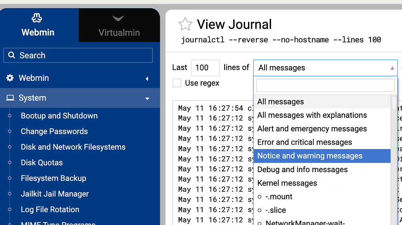This screenshot has height=225, width=402.
Task: Click the journalctl command text
Action: point(281,40)
